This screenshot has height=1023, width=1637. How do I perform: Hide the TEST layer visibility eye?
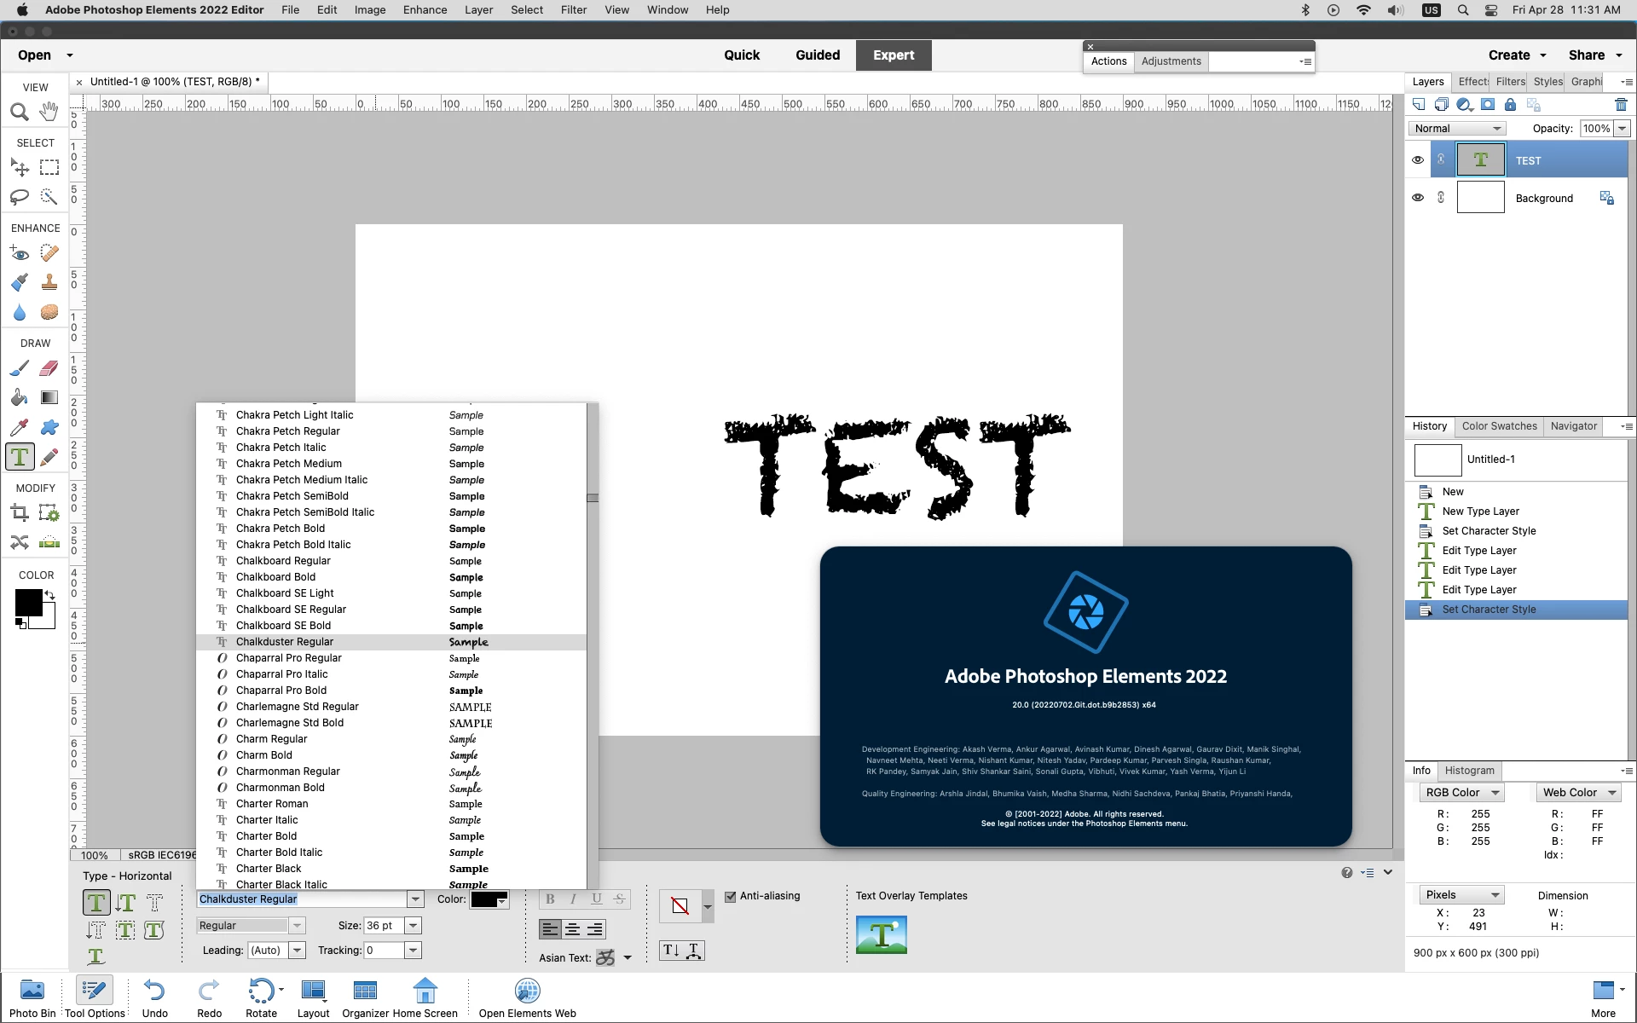pos(1418,160)
